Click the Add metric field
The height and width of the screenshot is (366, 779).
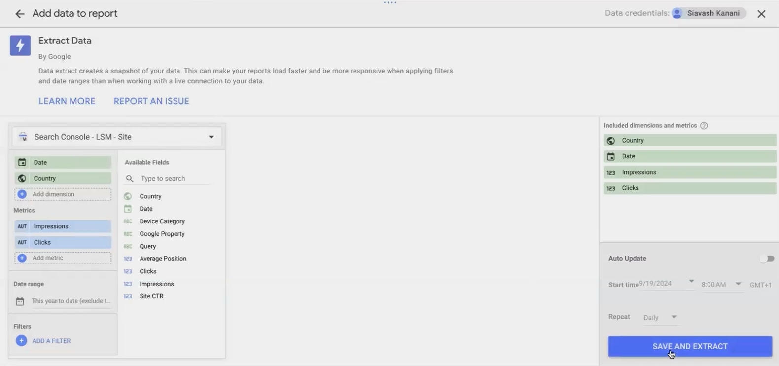pos(63,258)
